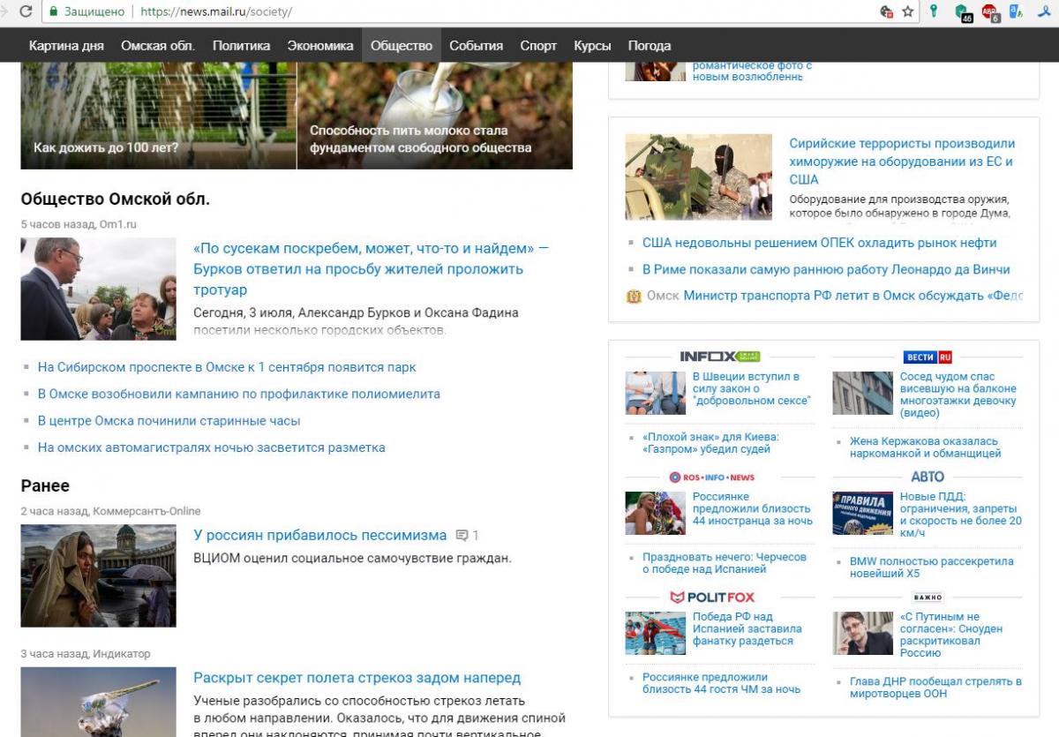Open the green shield extension showing 46
This screenshot has height=737, width=1059.
click(x=963, y=12)
